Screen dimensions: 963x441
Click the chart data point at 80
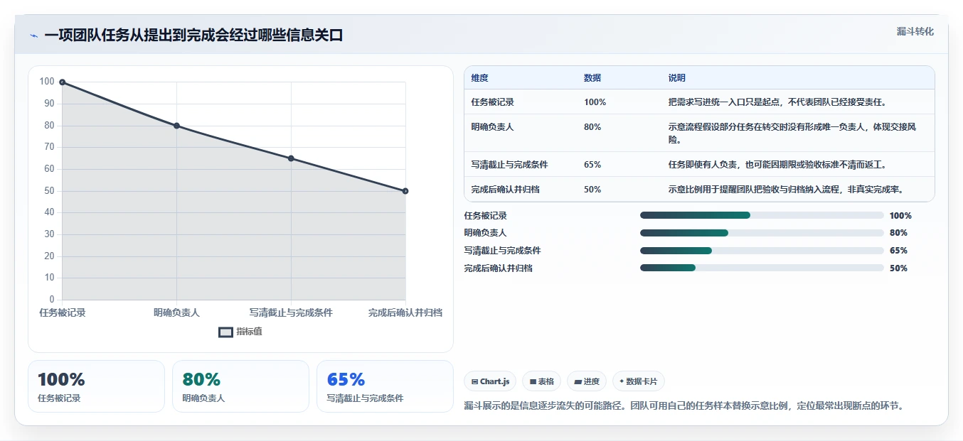tap(176, 126)
